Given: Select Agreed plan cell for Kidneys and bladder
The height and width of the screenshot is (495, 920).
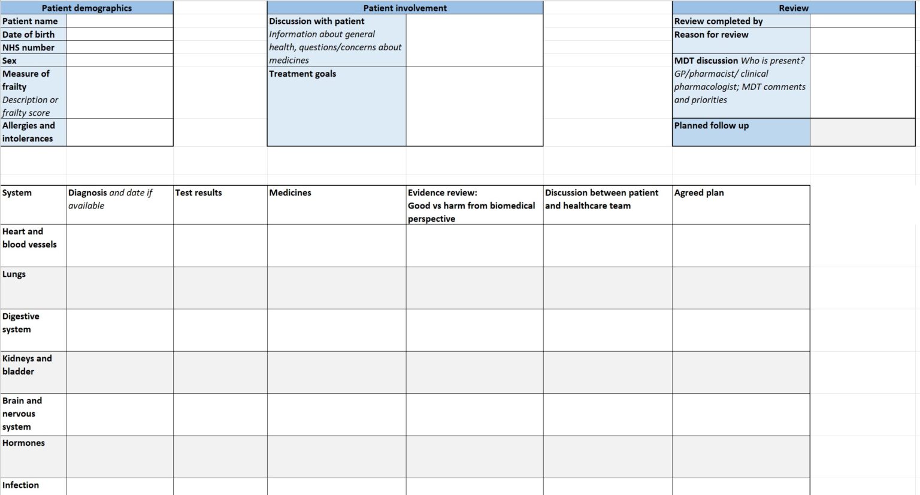Looking at the screenshot, I should click(740, 372).
